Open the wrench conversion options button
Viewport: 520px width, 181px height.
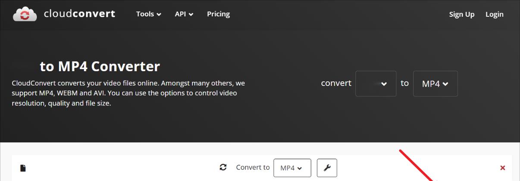pyautogui.click(x=327, y=168)
